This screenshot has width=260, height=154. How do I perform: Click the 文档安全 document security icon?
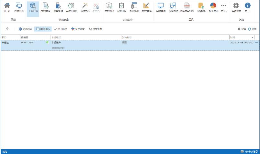click(46, 7)
